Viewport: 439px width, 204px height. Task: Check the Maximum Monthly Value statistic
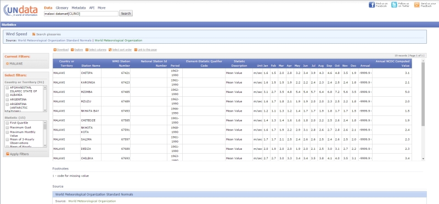[7, 132]
